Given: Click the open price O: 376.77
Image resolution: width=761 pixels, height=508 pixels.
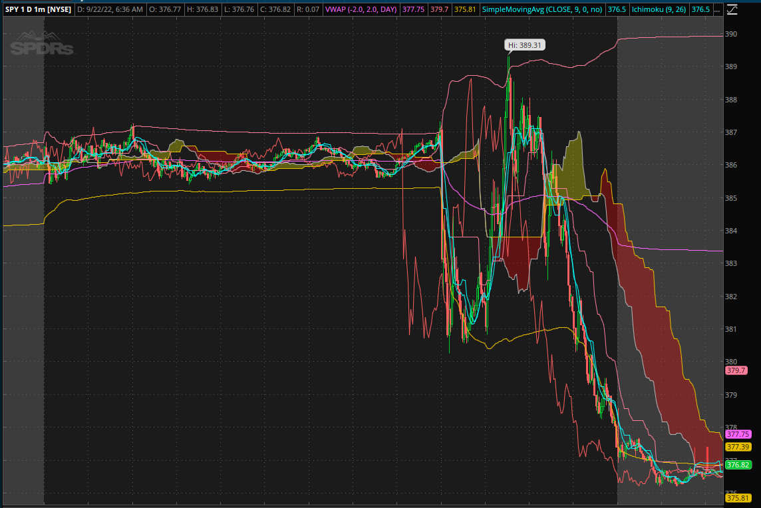Looking at the screenshot, I should pyautogui.click(x=165, y=9).
